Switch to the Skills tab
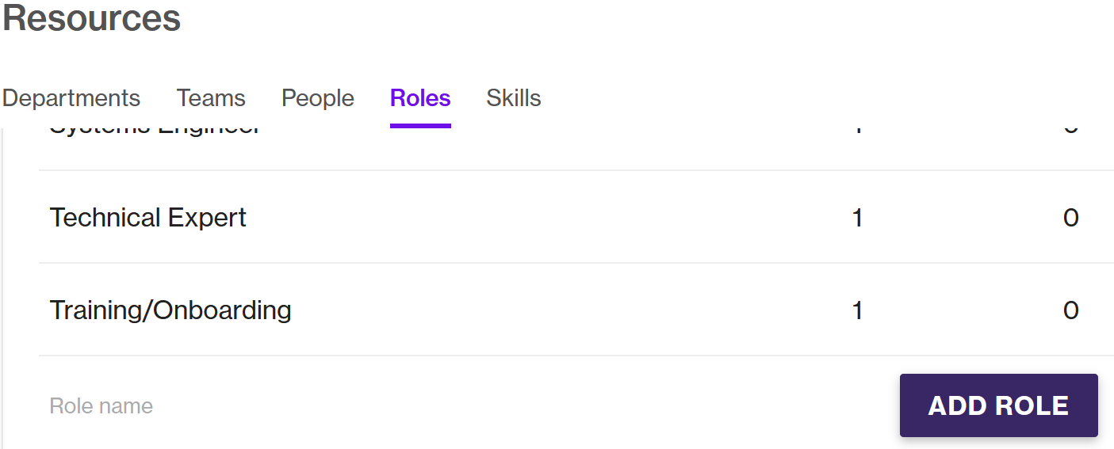This screenshot has width=1114, height=449. point(514,98)
